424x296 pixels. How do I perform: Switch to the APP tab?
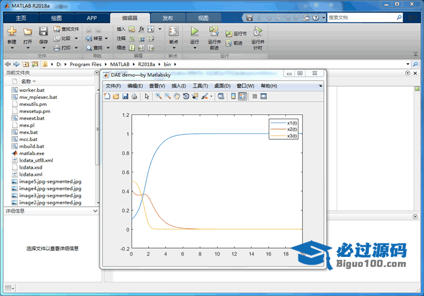click(92, 18)
